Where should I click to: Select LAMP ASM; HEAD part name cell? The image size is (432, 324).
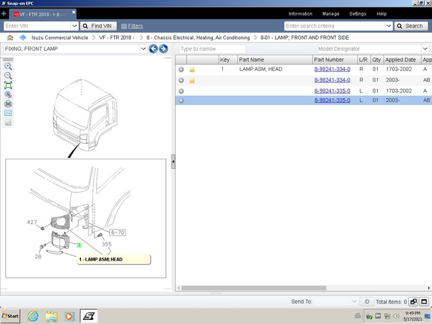click(261, 69)
